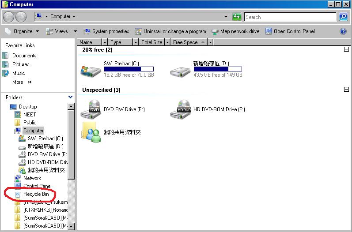
Task: Click the Pictures icon in Favorite Links
Action: coord(5,64)
